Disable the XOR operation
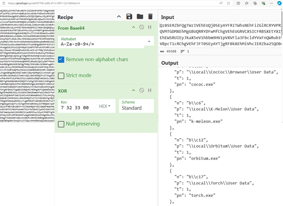Viewport: 283px width, 206px height. pyautogui.click(x=141, y=91)
